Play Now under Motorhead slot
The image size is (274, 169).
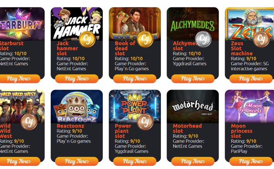point(193,161)
